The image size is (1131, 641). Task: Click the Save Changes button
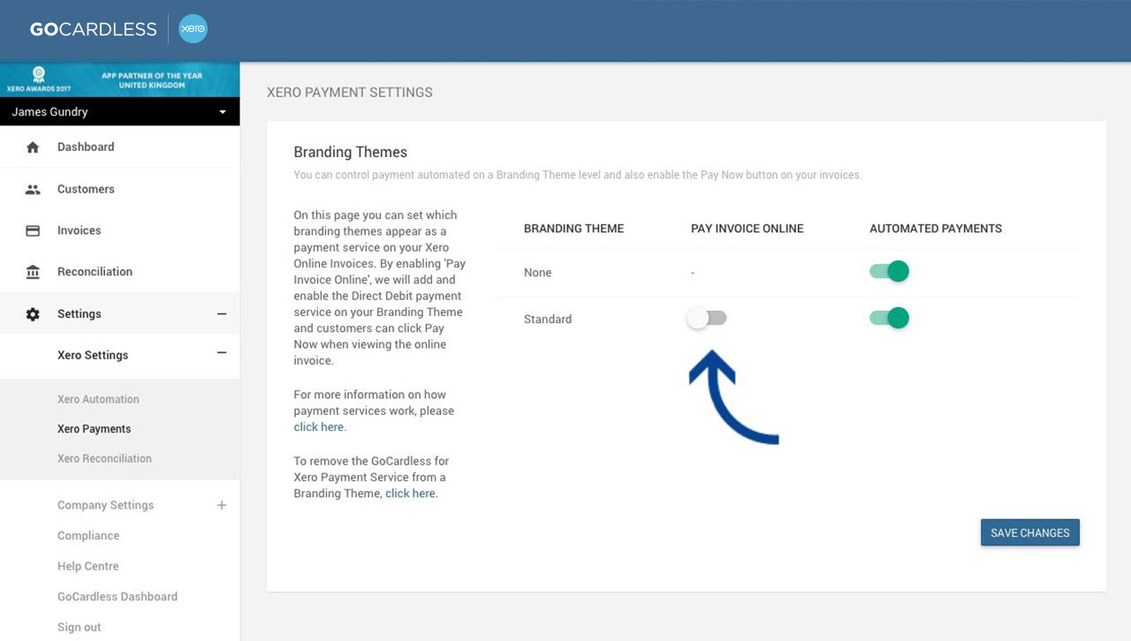[1030, 532]
